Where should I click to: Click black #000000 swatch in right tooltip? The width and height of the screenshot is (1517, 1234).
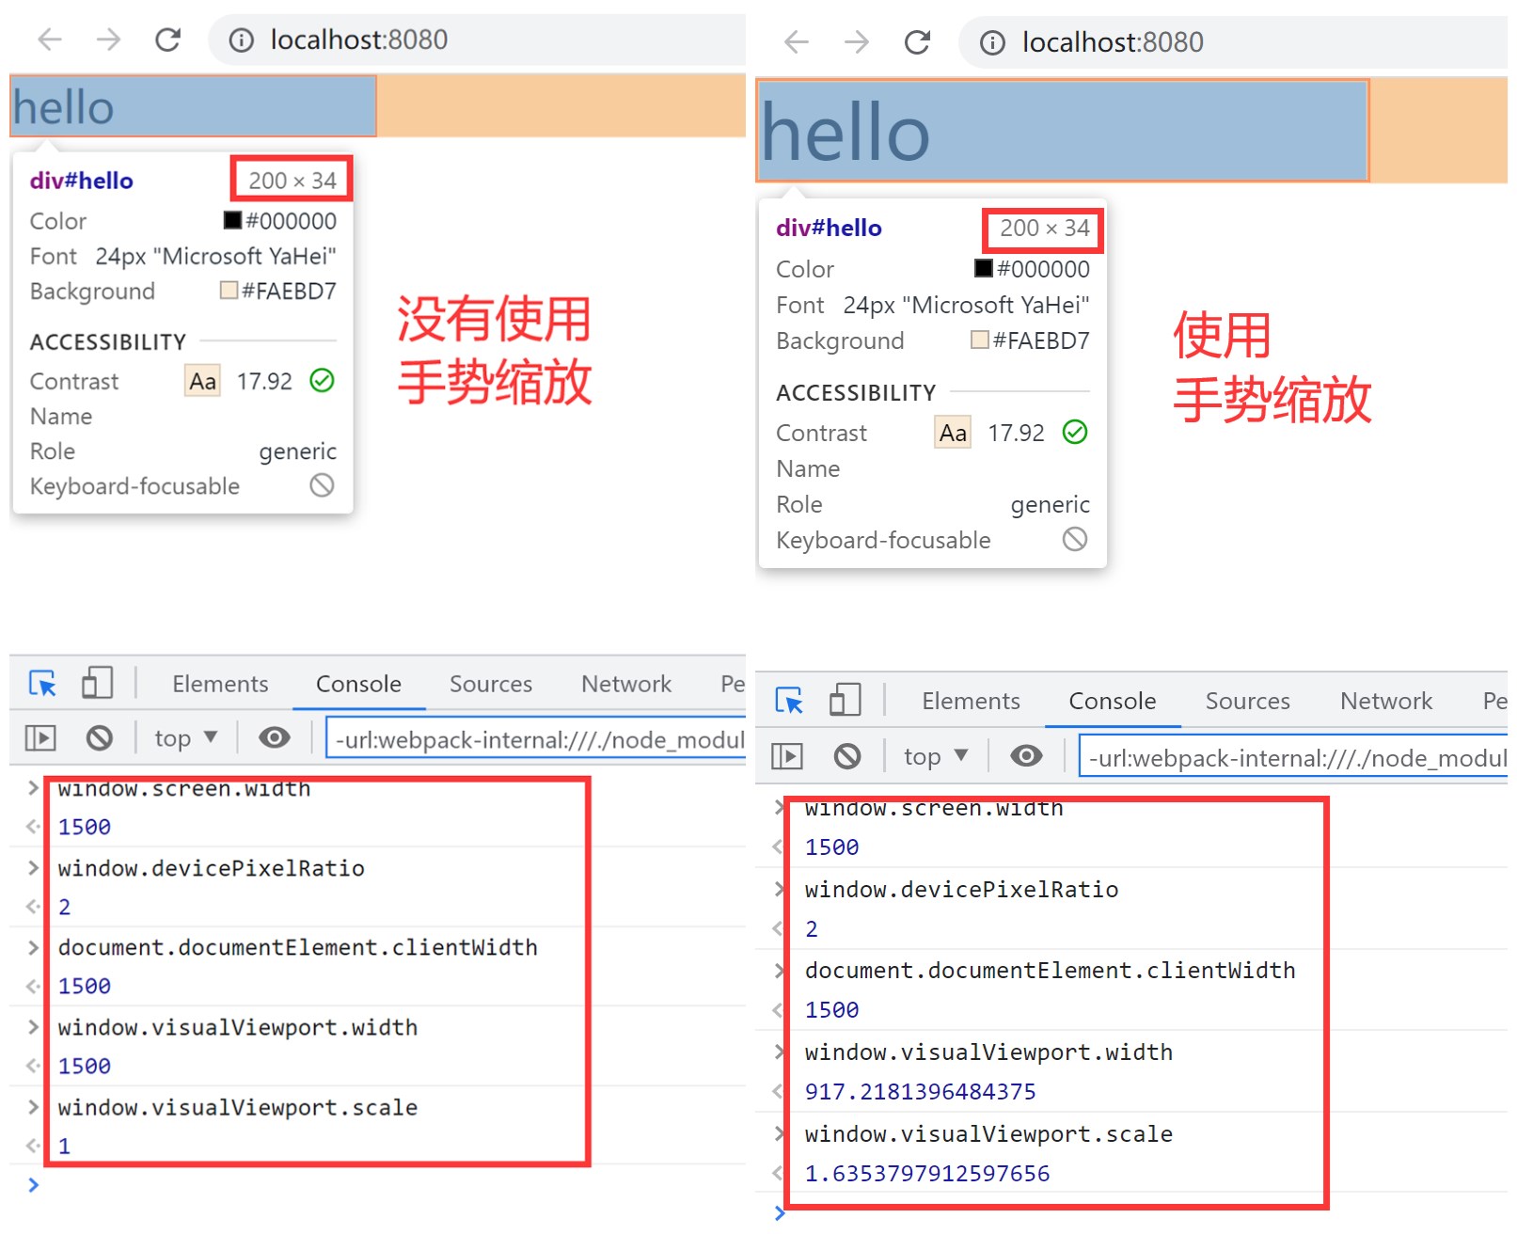(984, 268)
